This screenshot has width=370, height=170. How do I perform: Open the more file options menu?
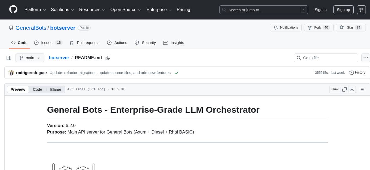[x=366, y=58]
